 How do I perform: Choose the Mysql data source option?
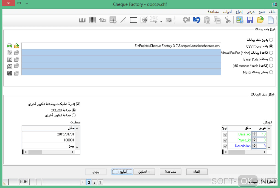pos(271,72)
